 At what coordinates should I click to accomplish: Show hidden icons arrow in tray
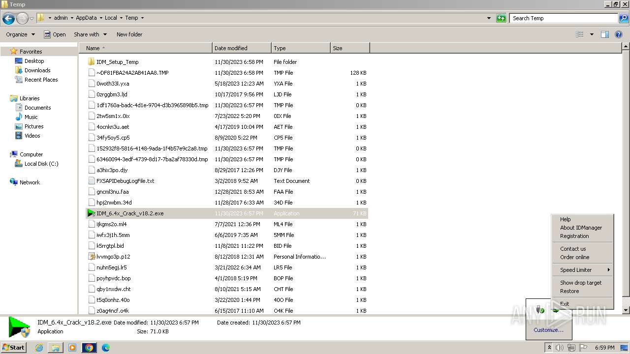(549, 348)
